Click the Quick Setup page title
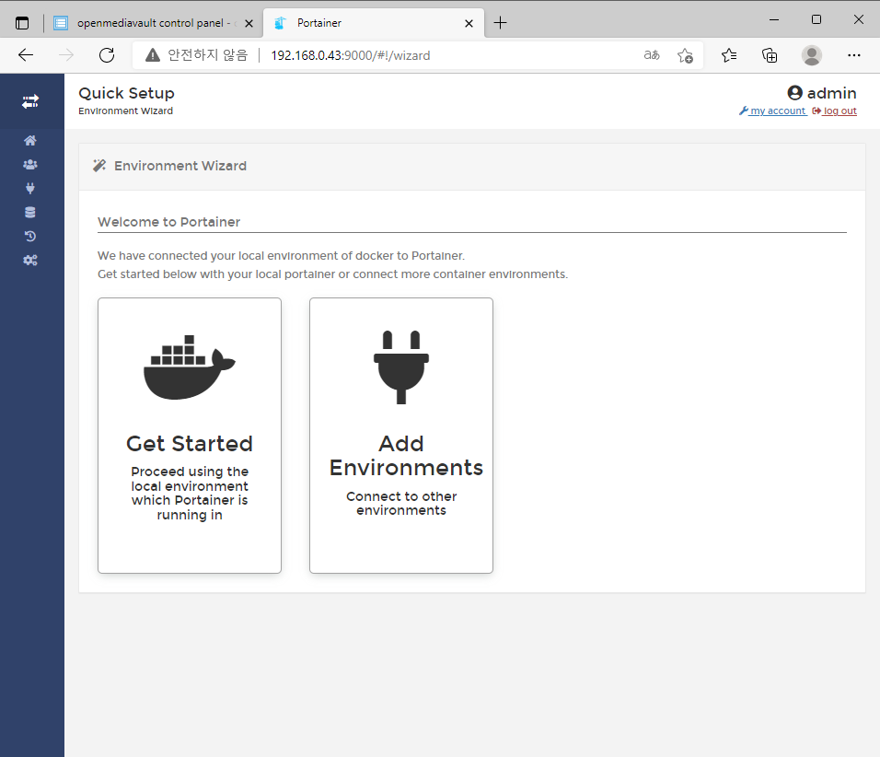 point(126,93)
